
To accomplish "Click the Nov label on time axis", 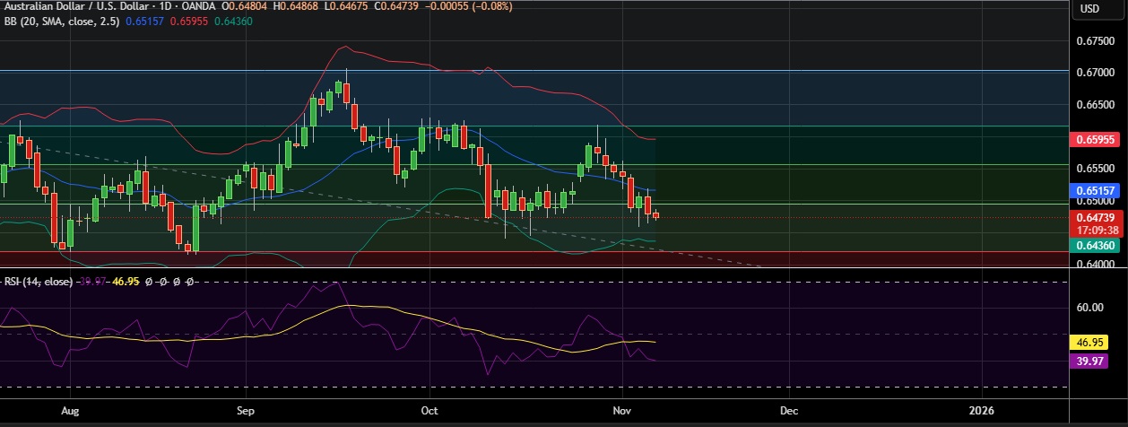I will (620, 410).
